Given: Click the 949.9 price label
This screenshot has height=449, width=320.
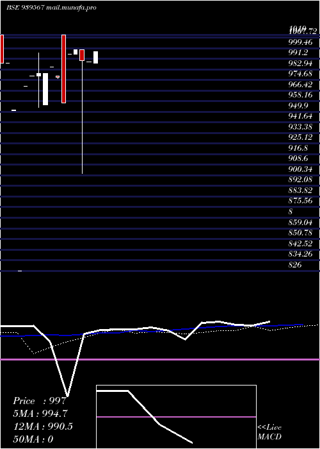Looking at the screenshot, I should (298, 106).
